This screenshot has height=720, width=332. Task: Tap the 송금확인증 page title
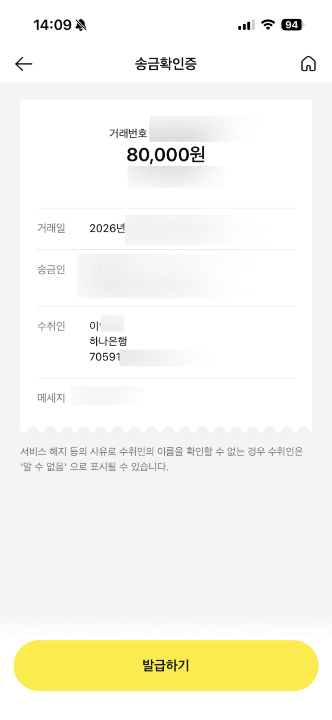pyautogui.click(x=166, y=64)
